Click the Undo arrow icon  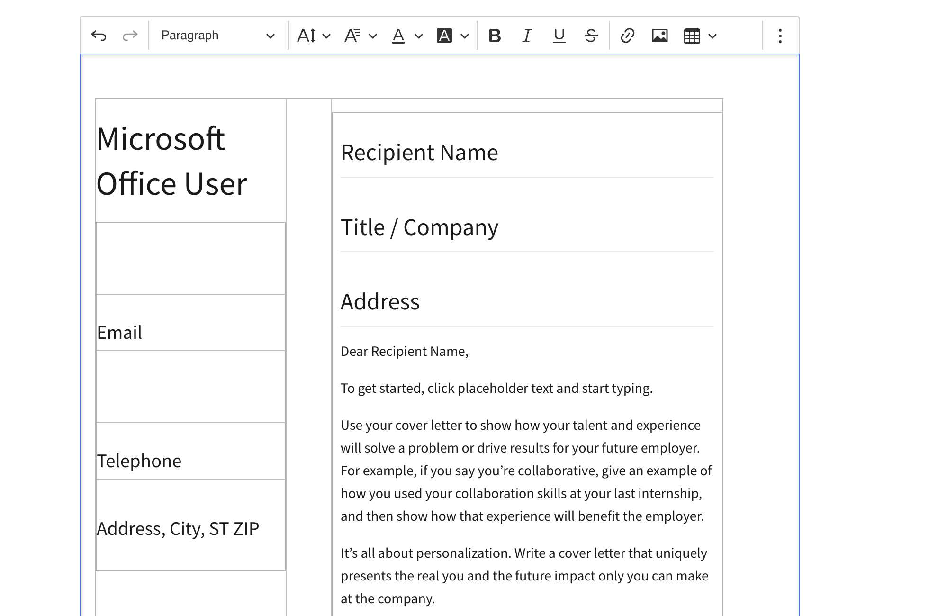(99, 36)
